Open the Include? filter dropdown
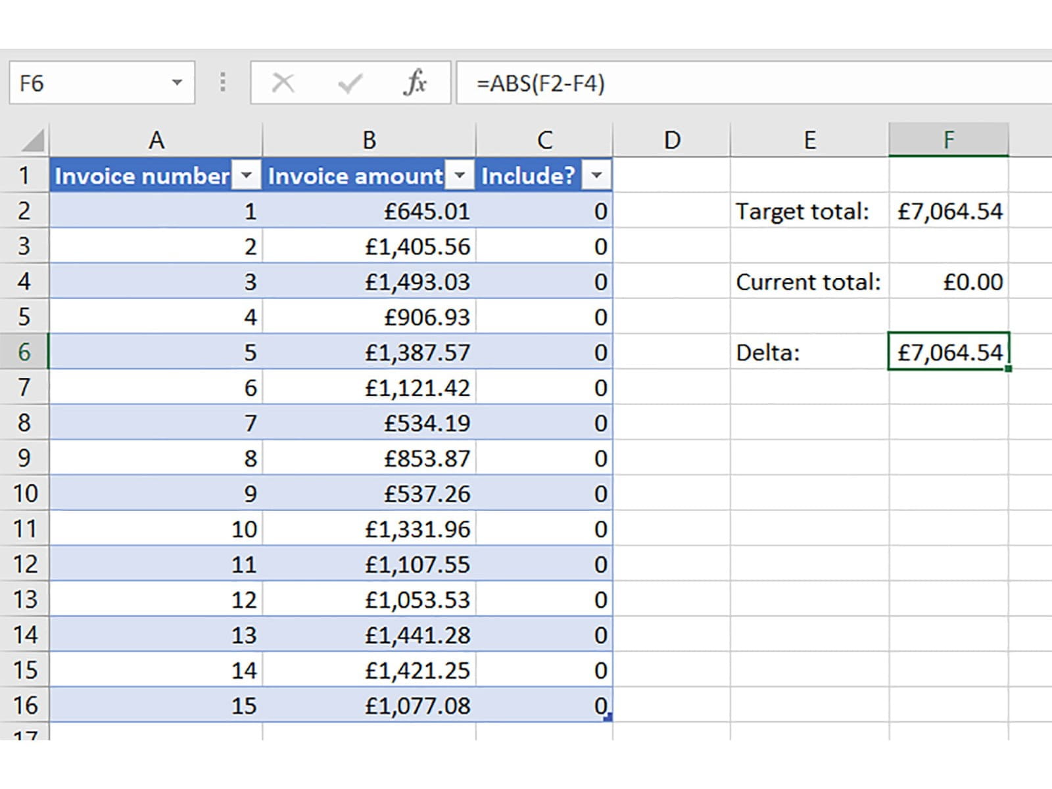The image size is (1052, 789). click(596, 176)
